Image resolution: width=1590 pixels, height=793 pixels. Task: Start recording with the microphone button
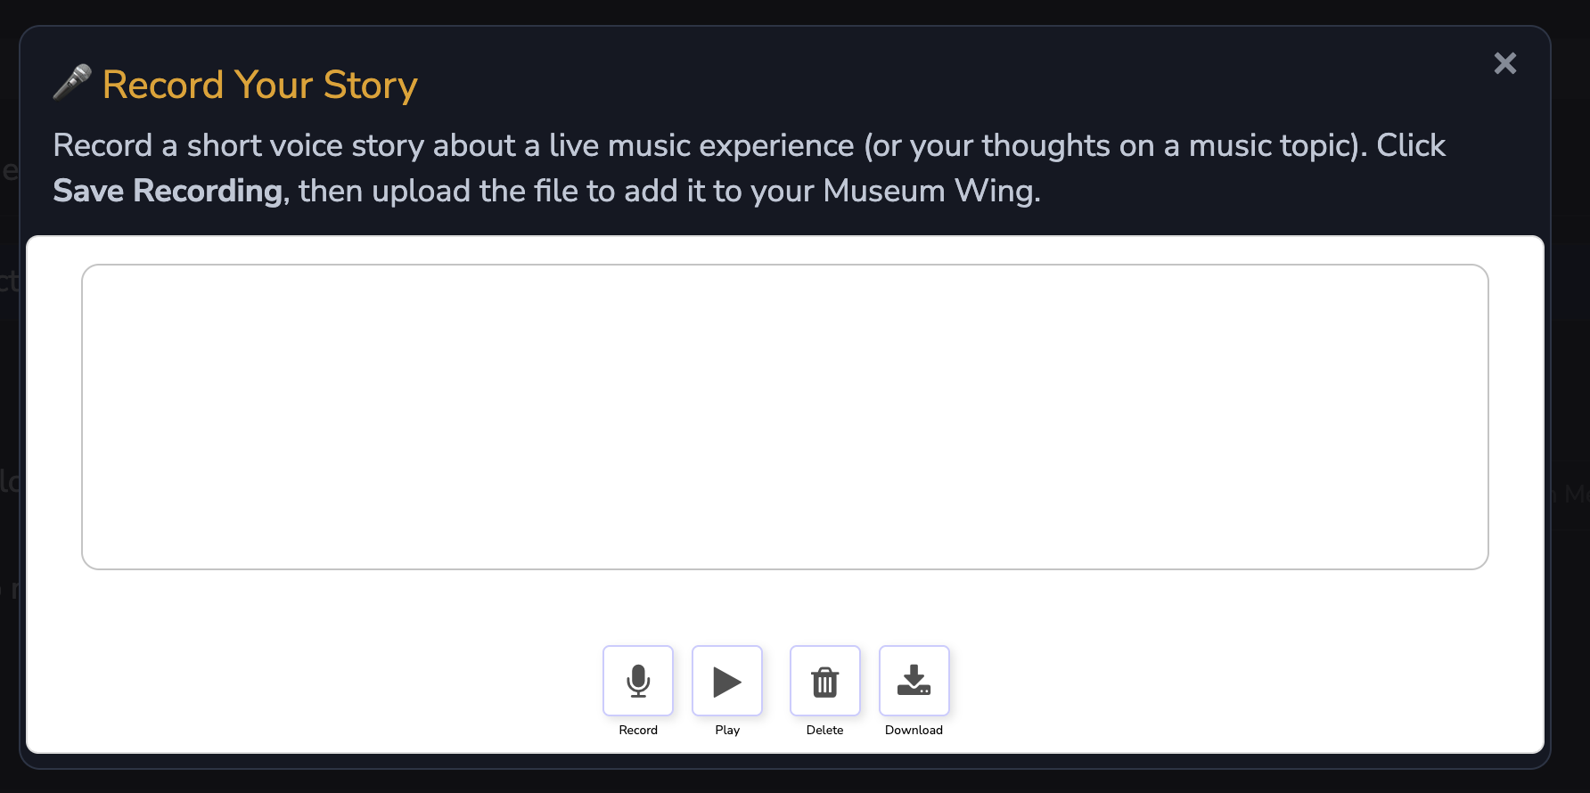tap(638, 681)
